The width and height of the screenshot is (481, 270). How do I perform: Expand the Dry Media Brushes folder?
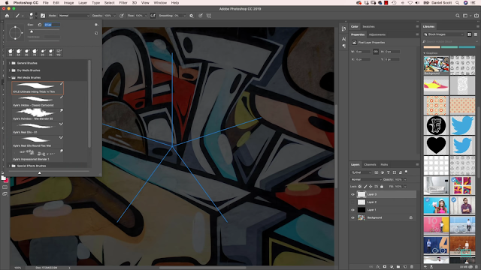[x=10, y=70]
